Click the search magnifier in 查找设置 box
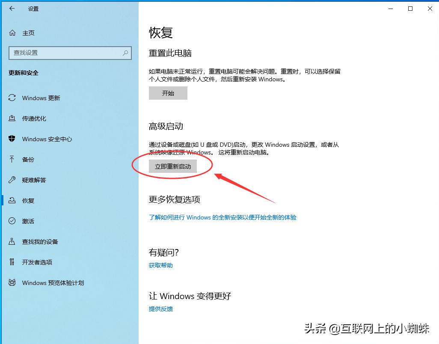 (x=124, y=53)
